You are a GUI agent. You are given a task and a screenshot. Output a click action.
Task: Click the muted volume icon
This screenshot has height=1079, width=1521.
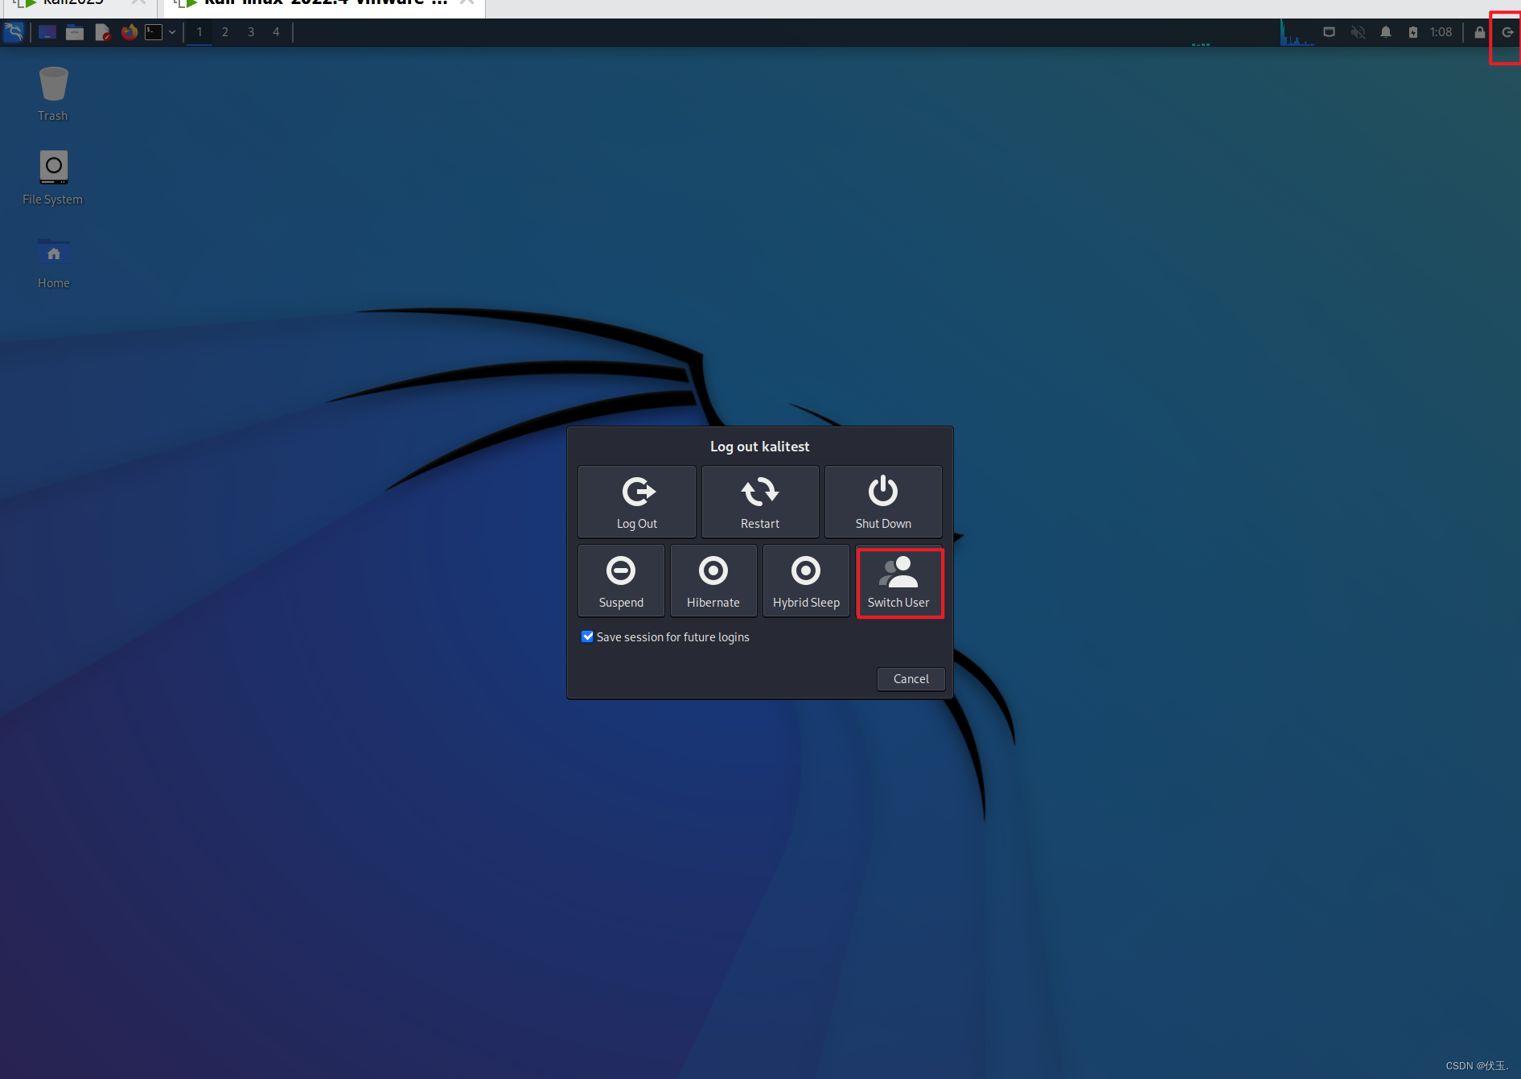[x=1358, y=32]
